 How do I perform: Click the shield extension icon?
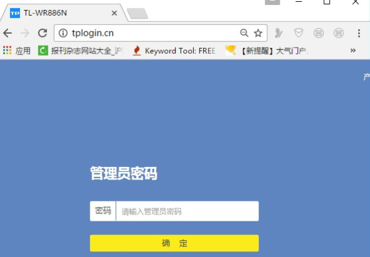click(x=299, y=33)
